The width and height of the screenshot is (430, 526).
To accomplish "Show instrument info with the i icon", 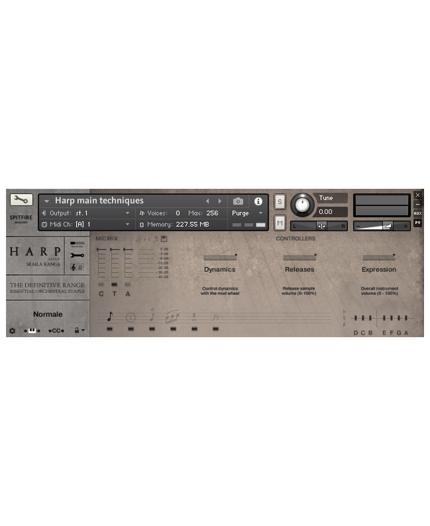I will tap(258, 201).
